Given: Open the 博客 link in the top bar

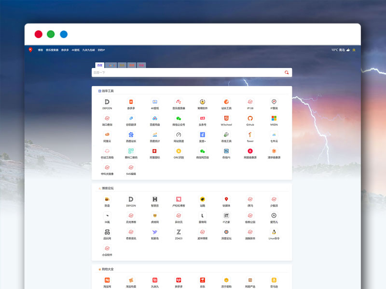Looking at the screenshot, I should pyautogui.click(x=41, y=50).
